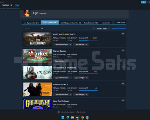Viewport: 150px width, 120px height.
Task: Open the Market Tycoon title link
Action: 60,51
